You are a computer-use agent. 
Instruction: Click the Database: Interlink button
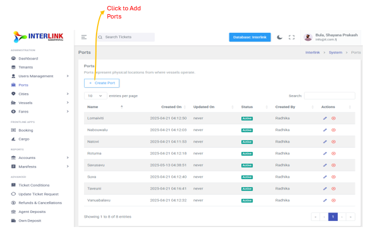coord(249,37)
